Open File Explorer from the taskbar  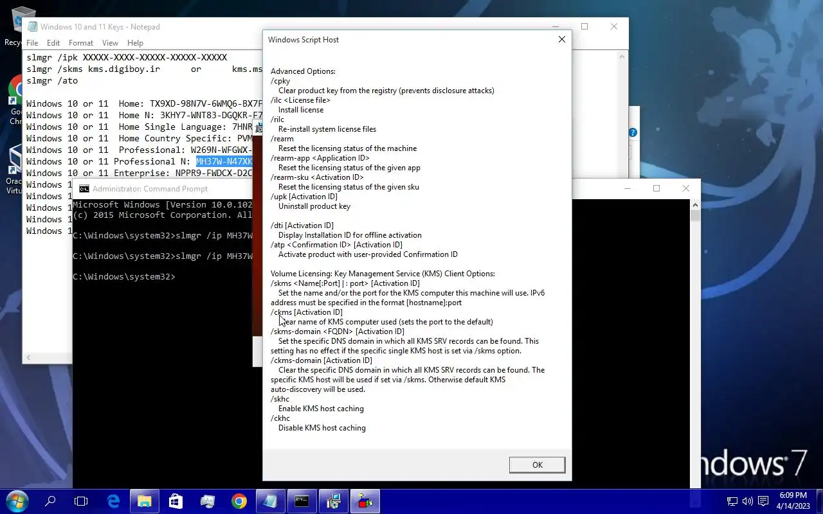click(x=145, y=501)
